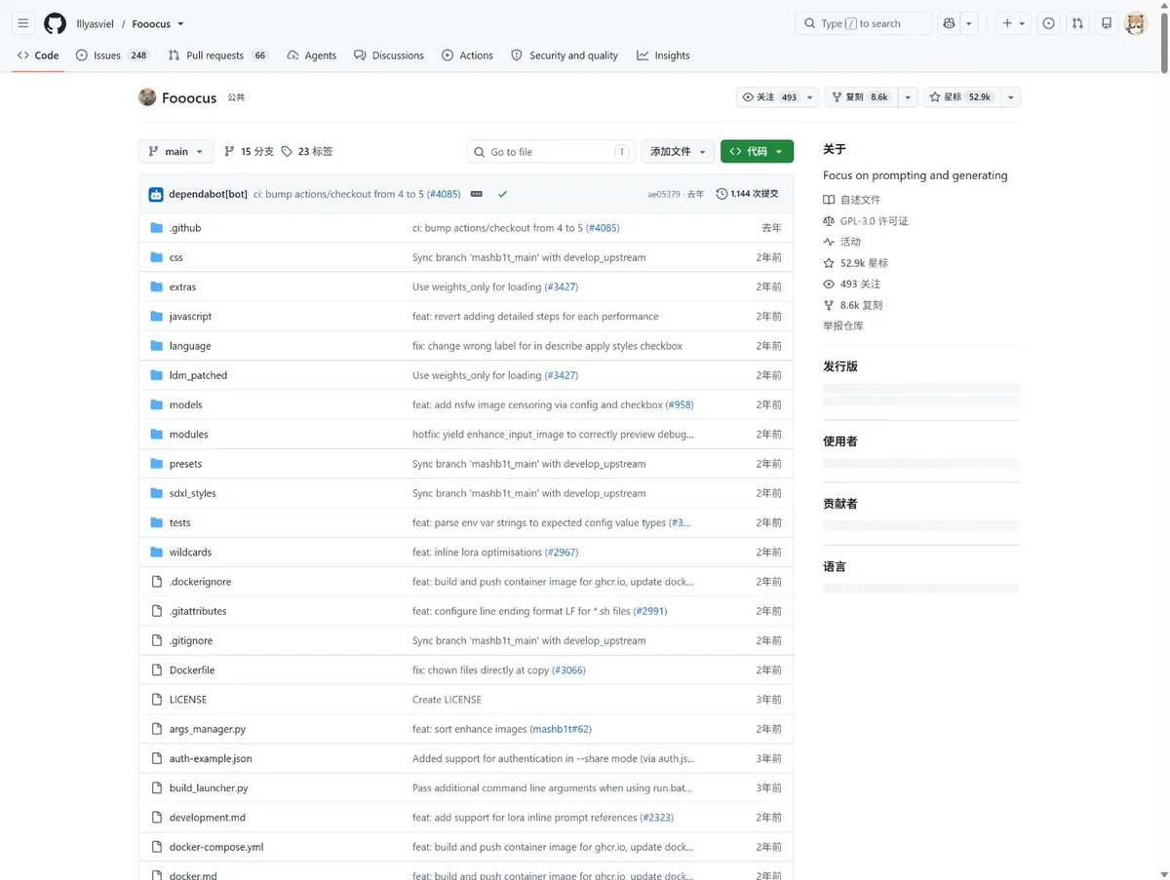Switch to the Pull requests tab
The image size is (1170, 880).
218,56
